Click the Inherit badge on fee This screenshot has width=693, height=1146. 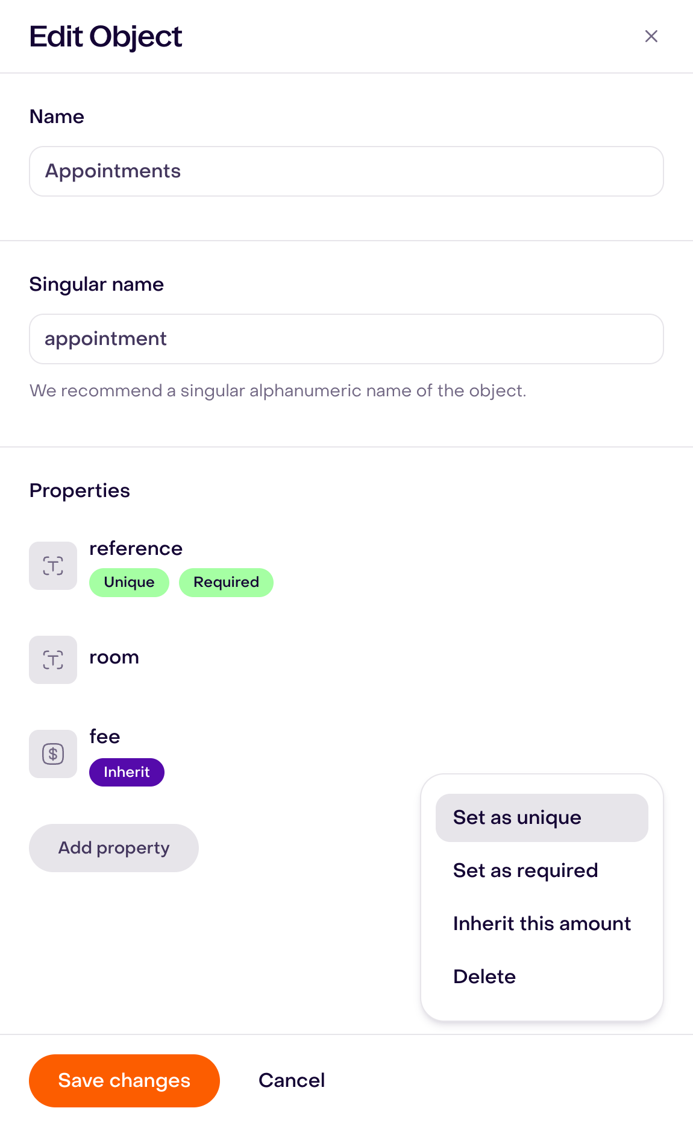[127, 772]
